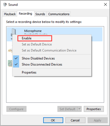Open the Sounds tab

click(x=40, y=14)
